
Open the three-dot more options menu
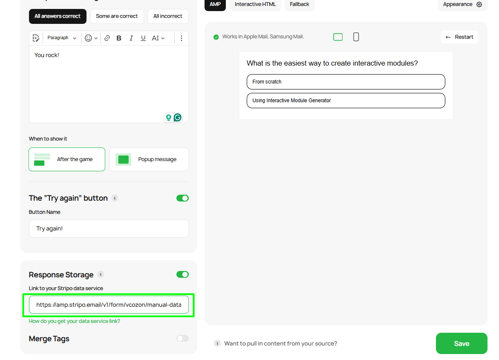[181, 38]
